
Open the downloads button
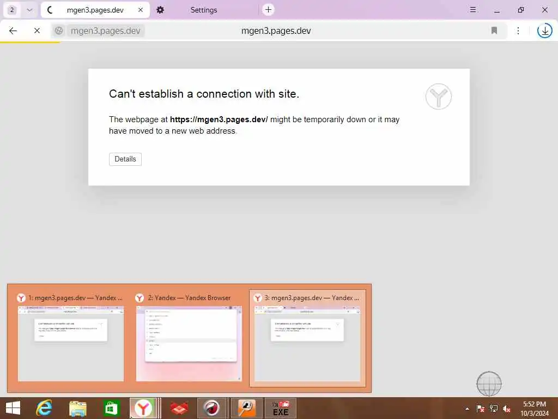544,31
